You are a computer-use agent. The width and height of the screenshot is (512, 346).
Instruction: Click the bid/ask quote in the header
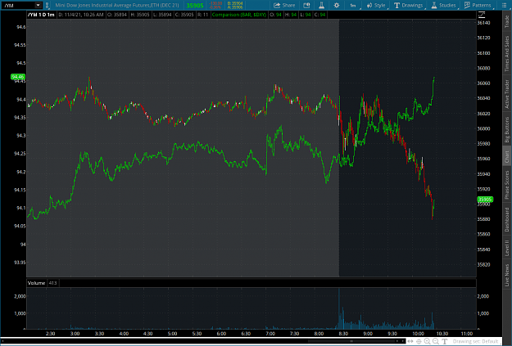[235, 5]
